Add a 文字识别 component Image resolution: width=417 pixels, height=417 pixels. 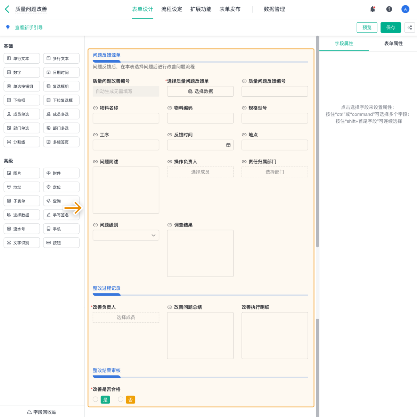tap(22, 243)
